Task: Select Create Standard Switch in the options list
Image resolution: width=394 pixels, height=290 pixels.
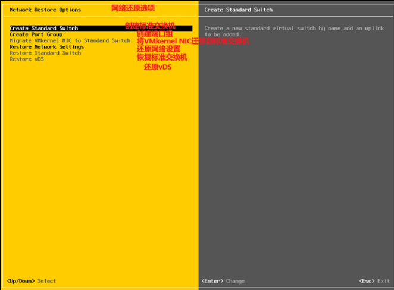Action: 44,29
